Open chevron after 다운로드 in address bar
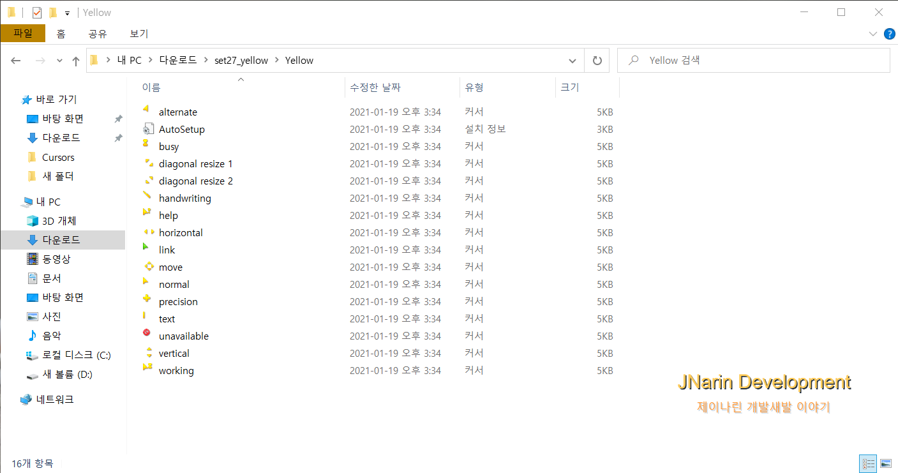 (207, 61)
